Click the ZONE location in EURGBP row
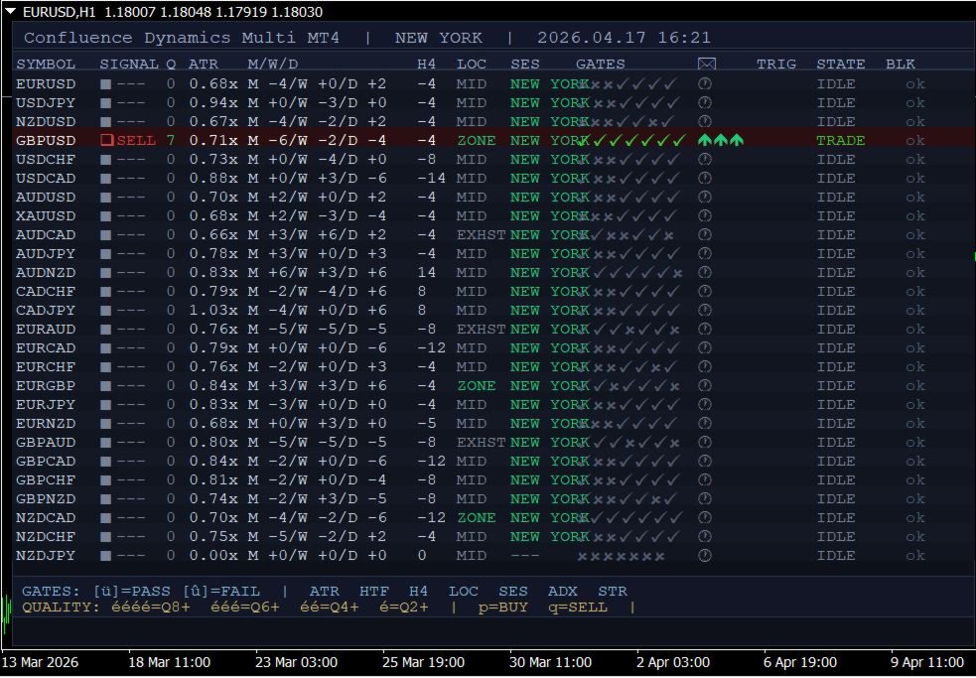 [477, 386]
